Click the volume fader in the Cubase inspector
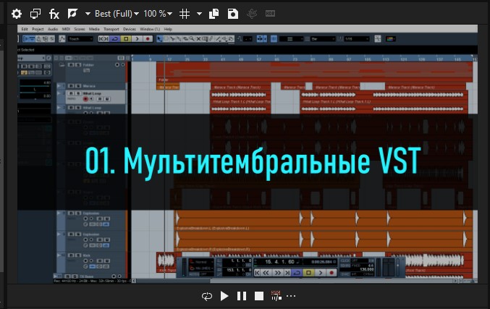 coord(35,87)
